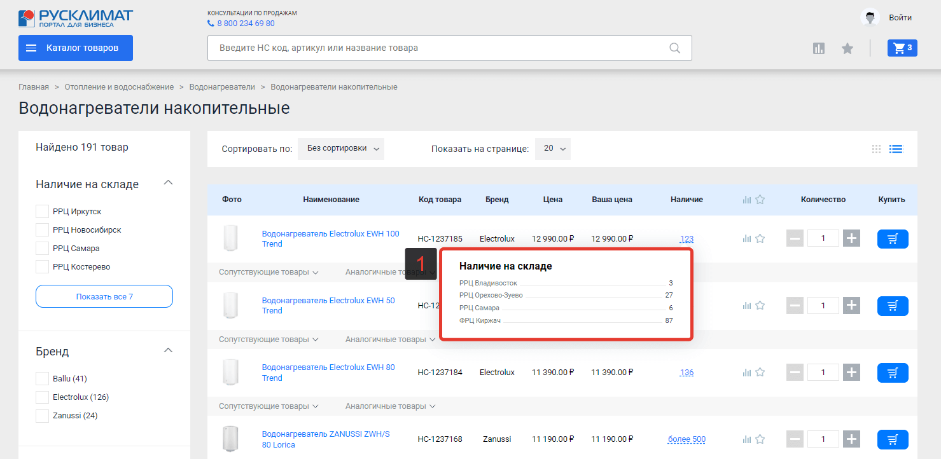
Task: Open the sorting dropdown Без сортировки
Action: click(x=341, y=149)
